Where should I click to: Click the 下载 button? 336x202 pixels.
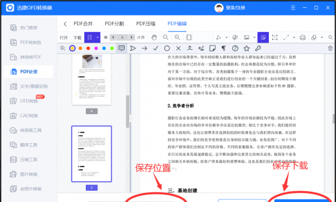[x=78, y=38]
